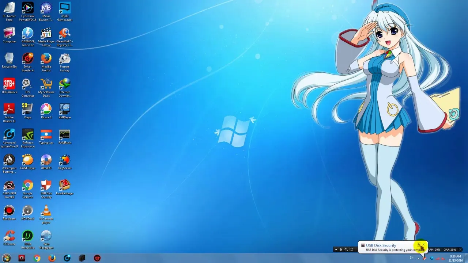This screenshot has height=263, width=468.
Task: Click the rectangle capture icon on black toolbar
Action: (x=351, y=249)
